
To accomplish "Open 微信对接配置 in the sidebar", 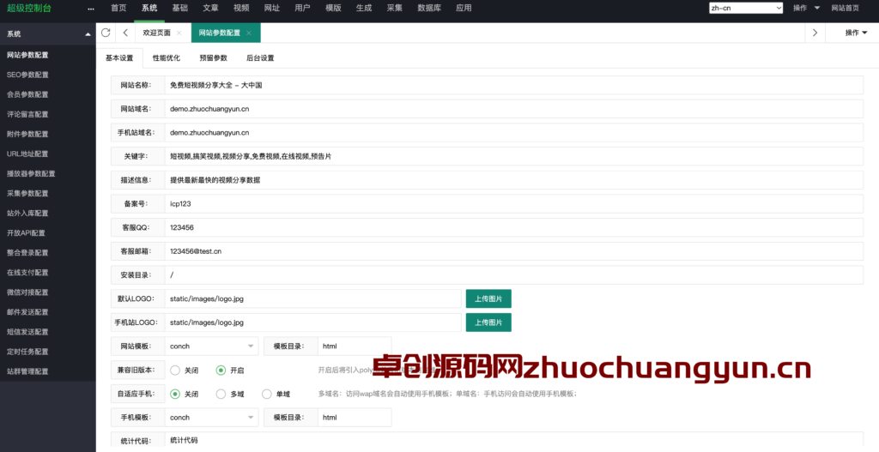I will 28,292.
